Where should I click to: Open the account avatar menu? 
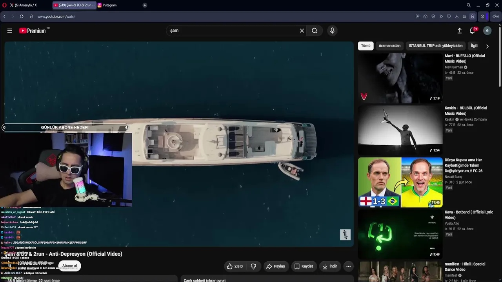[487, 31]
